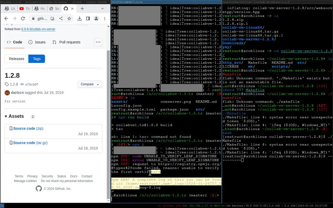
Task: Open Privacy footer link
Action: click(x=33, y=176)
